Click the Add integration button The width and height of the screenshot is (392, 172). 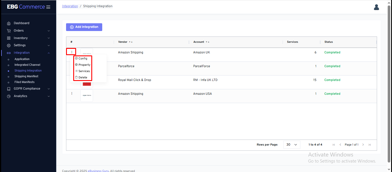(x=84, y=27)
